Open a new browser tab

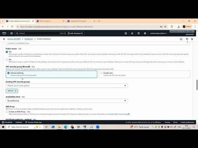click(99, 21)
